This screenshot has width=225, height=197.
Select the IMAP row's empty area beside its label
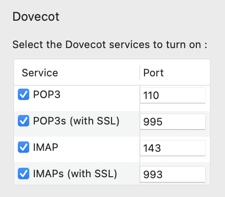pyautogui.click(x=99, y=149)
